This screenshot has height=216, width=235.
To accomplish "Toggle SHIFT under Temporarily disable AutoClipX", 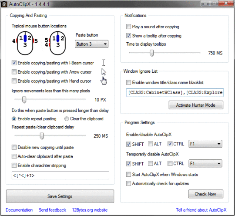I will 128,163.
